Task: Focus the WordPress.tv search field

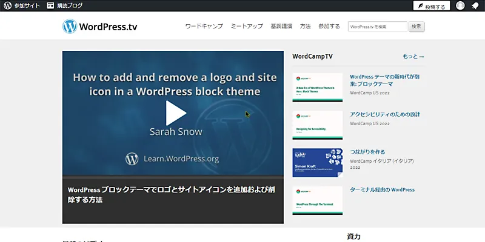Action: [x=377, y=27]
